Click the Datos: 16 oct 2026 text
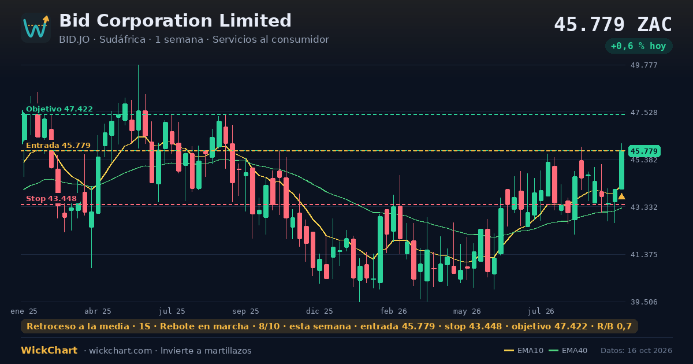693x364 pixels. click(x=636, y=351)
